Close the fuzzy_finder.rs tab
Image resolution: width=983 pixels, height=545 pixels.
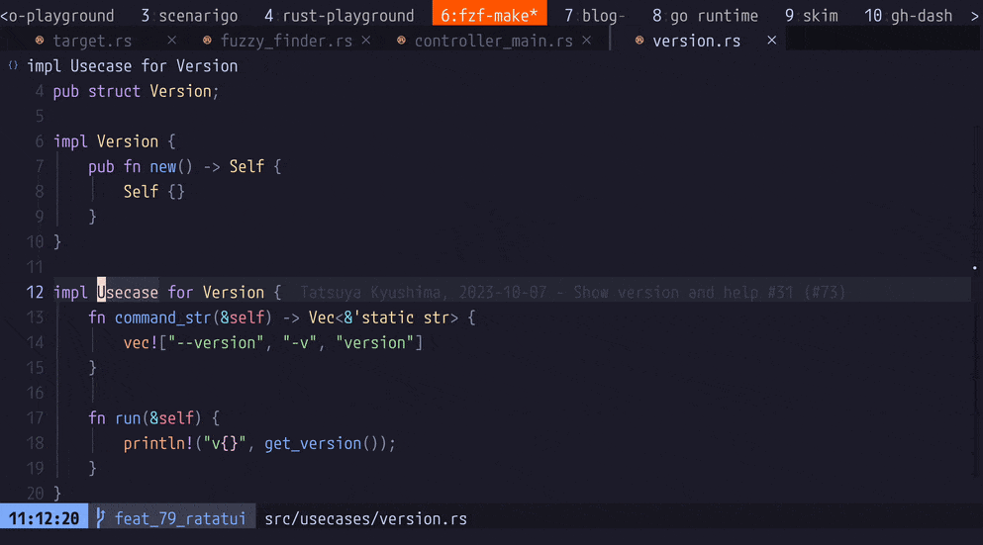coord(366,41)
